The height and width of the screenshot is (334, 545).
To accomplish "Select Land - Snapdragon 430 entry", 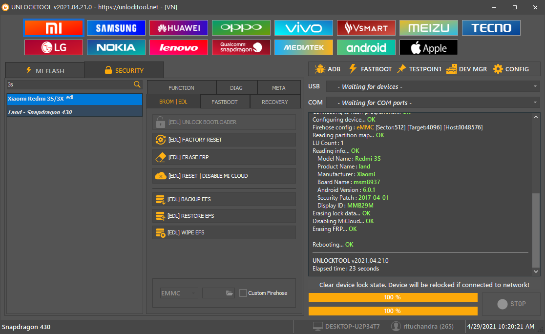I will pos(74,112).
